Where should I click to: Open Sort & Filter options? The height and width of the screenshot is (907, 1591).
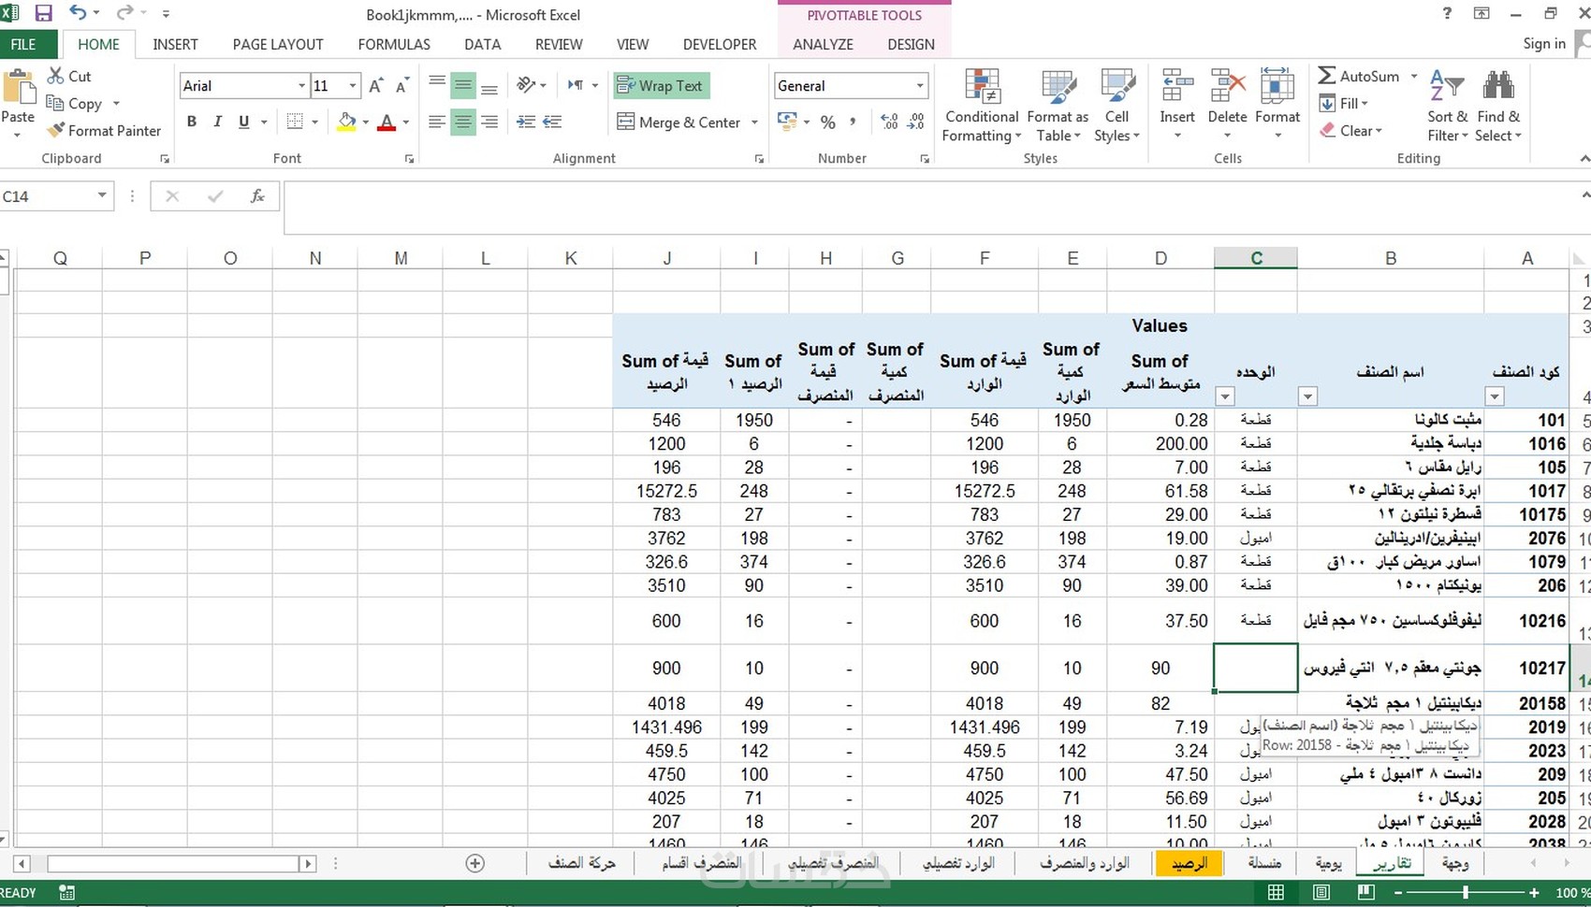1446,106
